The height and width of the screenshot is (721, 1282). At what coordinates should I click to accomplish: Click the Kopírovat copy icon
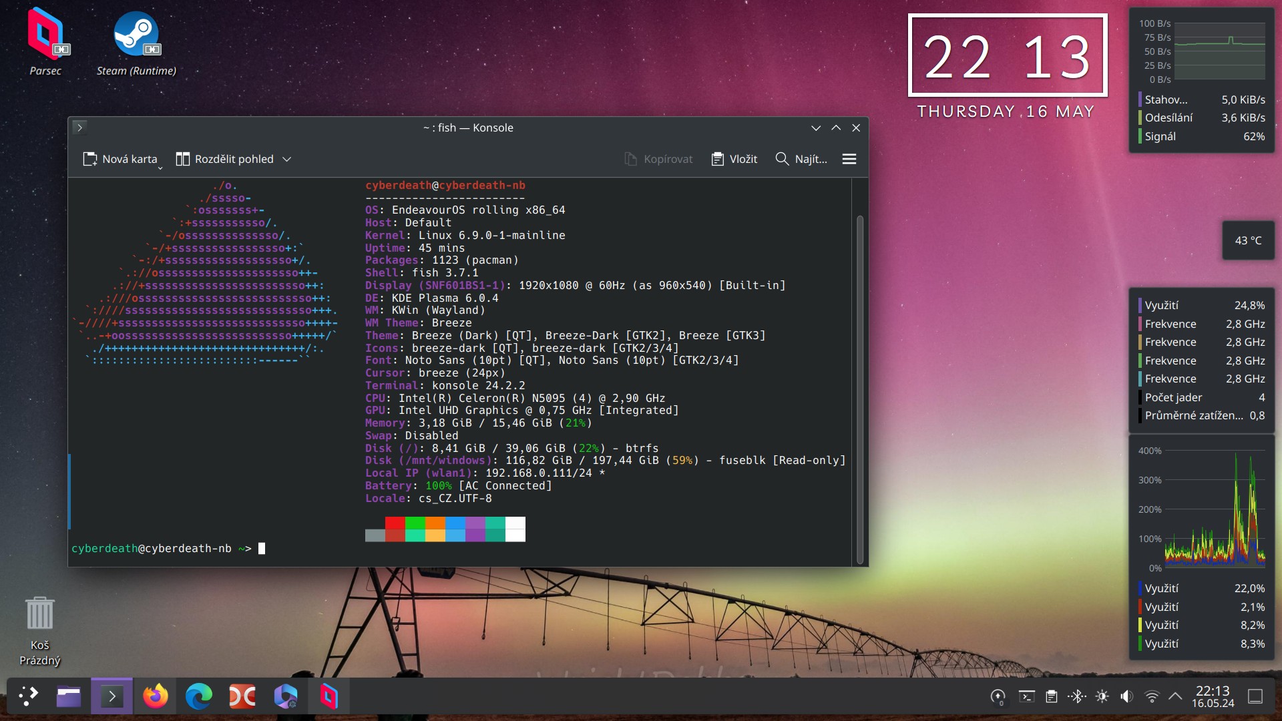tap(630, 159)
